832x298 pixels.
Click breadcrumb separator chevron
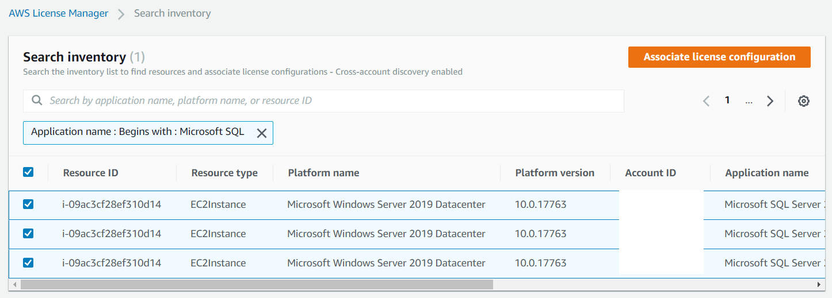pyautogui.click(x=121, y=14)
